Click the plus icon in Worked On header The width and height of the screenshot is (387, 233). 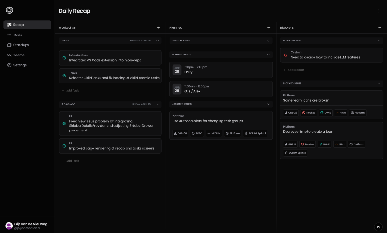(158, 28)
